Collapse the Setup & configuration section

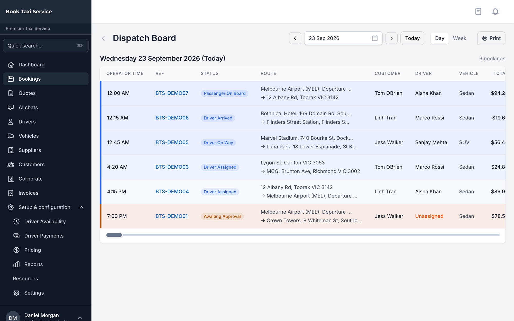pos(81,207)
